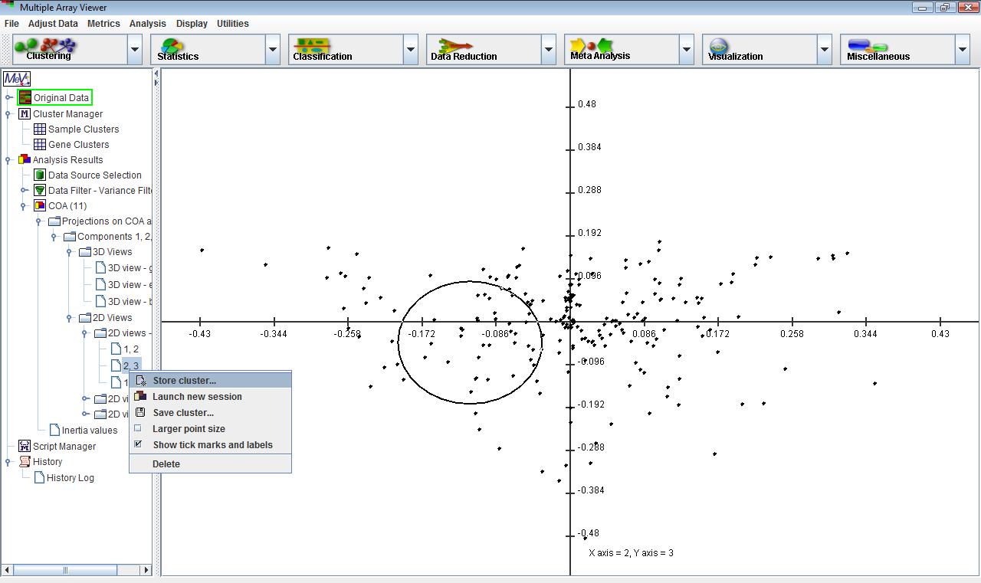Open the Clustering dropdown arrow
This screenshot has height=583, width=981.
click(x=135, y=50)
